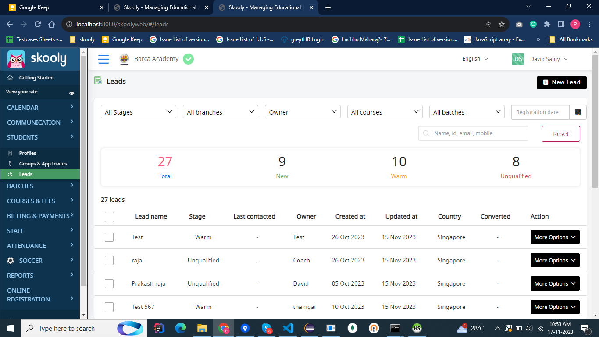The height and width of the screenshot is (337, 599).
Task: Open the Owner filter dropdown
Action: [x=303, y=112]
